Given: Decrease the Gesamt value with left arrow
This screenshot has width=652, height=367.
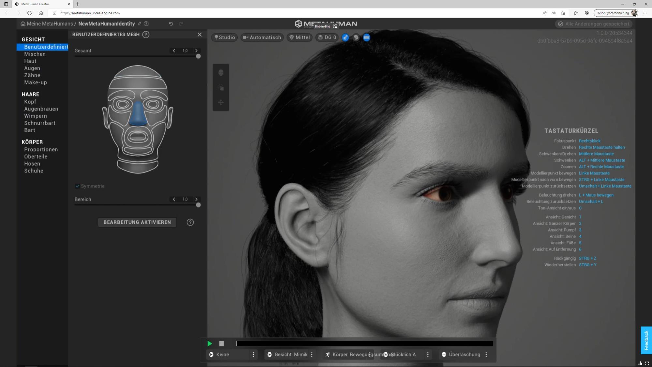Looking at the screenshot, I should [174, 51].
